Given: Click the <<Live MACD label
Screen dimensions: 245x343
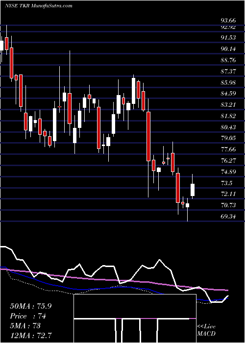Looking at the screenshot, I should pyautogui.click(x=206, y=330).
